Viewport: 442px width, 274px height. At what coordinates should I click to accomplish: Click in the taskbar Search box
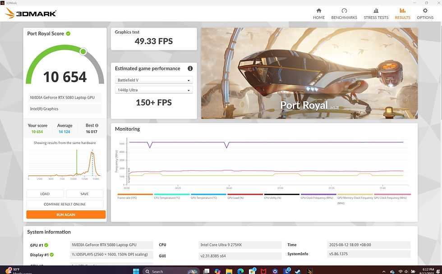click(x=171, y=271)
